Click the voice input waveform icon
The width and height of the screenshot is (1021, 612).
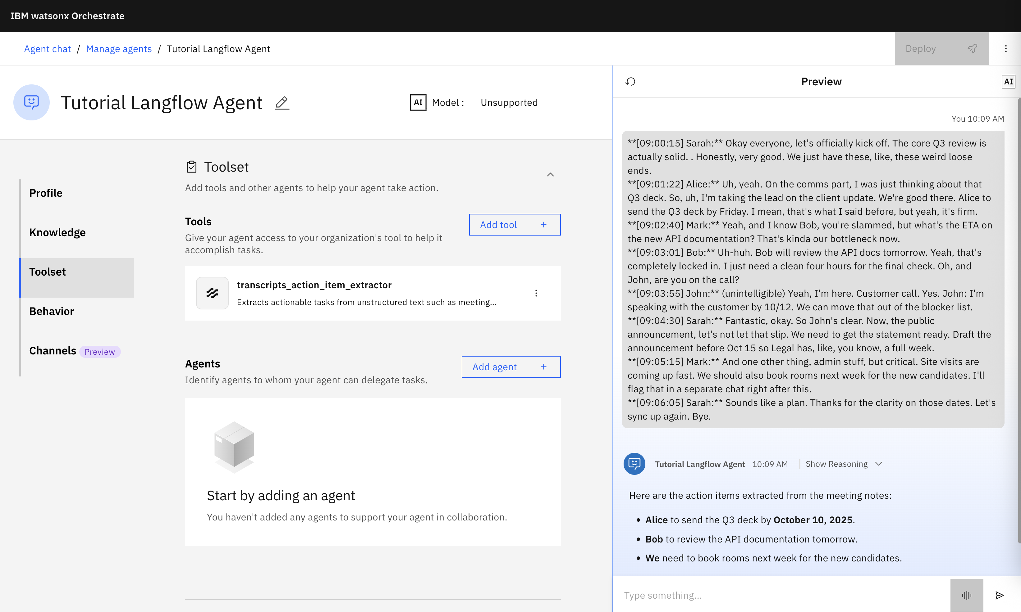coord(966,595)
